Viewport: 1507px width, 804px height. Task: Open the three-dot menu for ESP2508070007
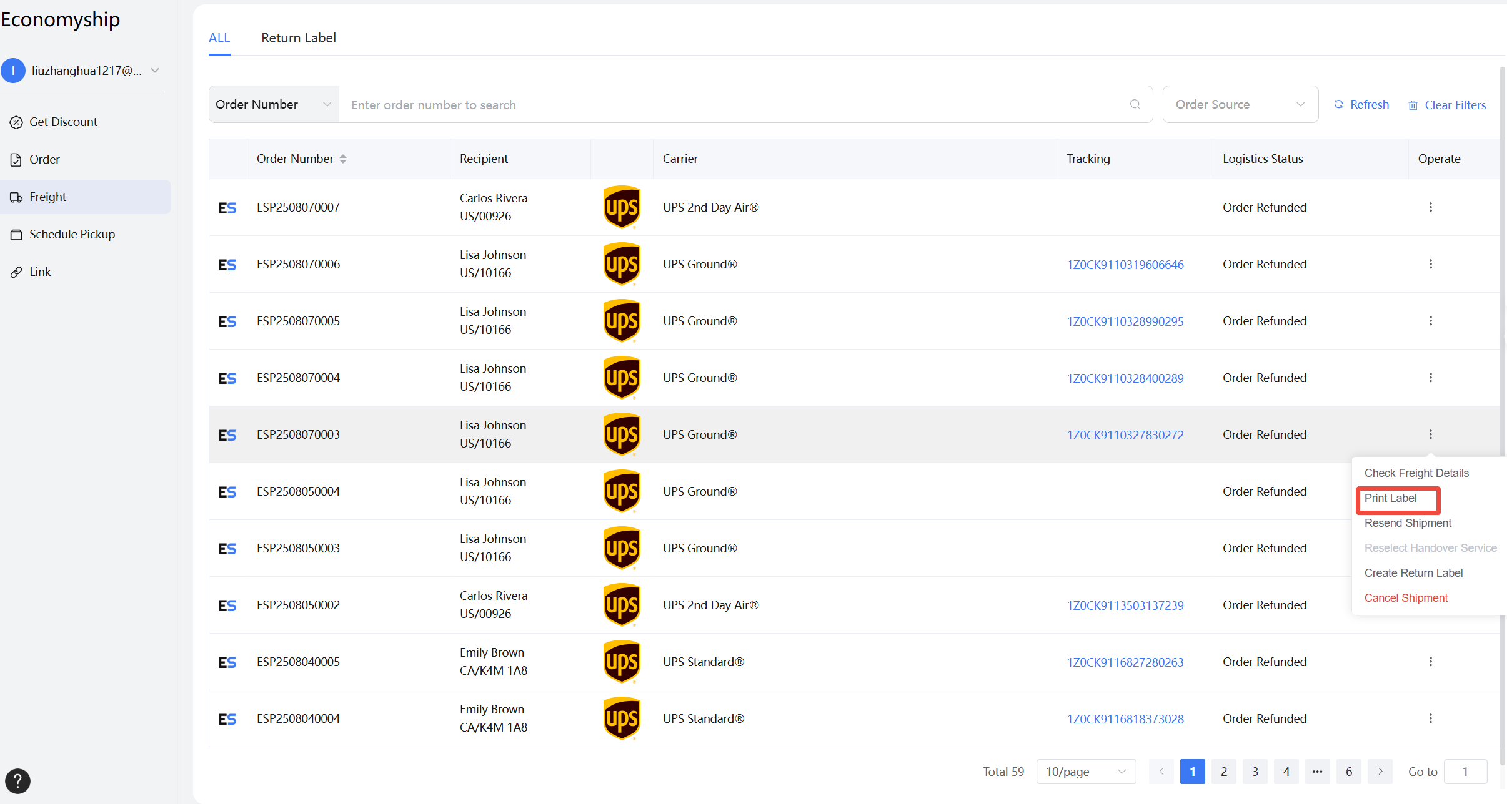pyautogui.click(x=1430, y=207)
